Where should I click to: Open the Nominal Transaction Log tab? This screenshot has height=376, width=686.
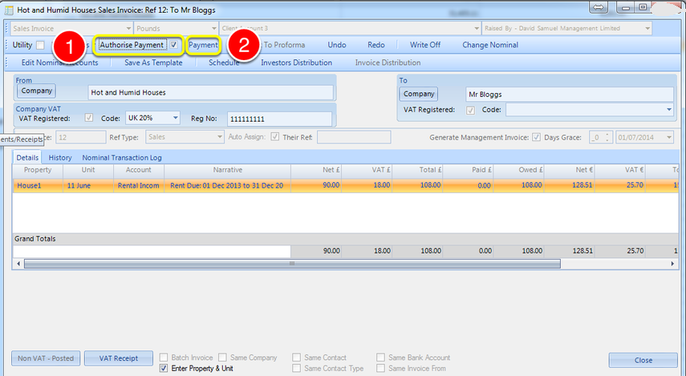[x=122, y=157]
